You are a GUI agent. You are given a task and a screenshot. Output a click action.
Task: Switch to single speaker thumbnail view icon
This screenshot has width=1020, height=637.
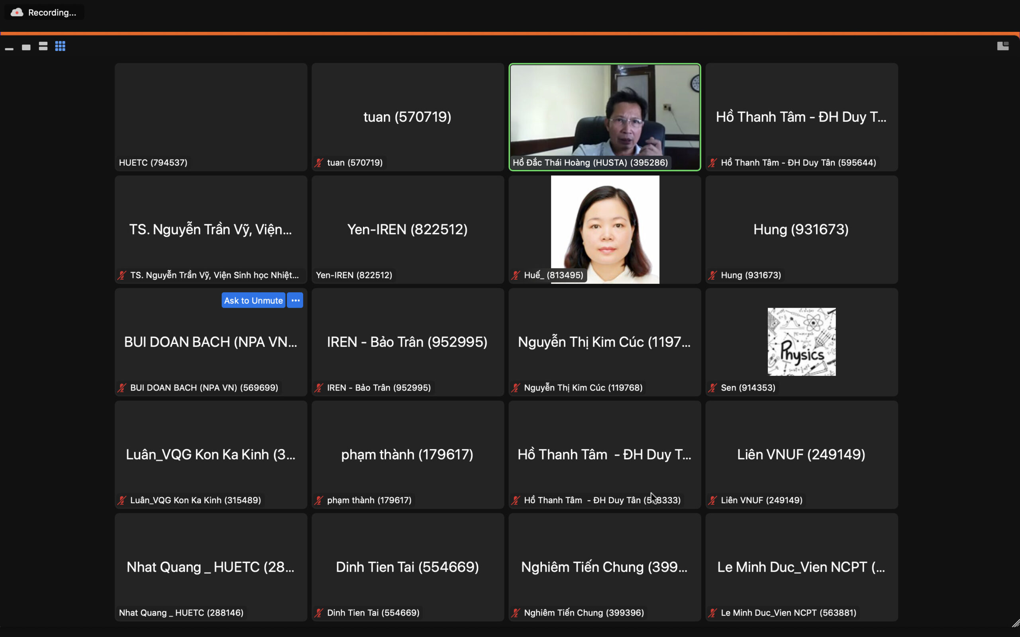tap(26, 47)
